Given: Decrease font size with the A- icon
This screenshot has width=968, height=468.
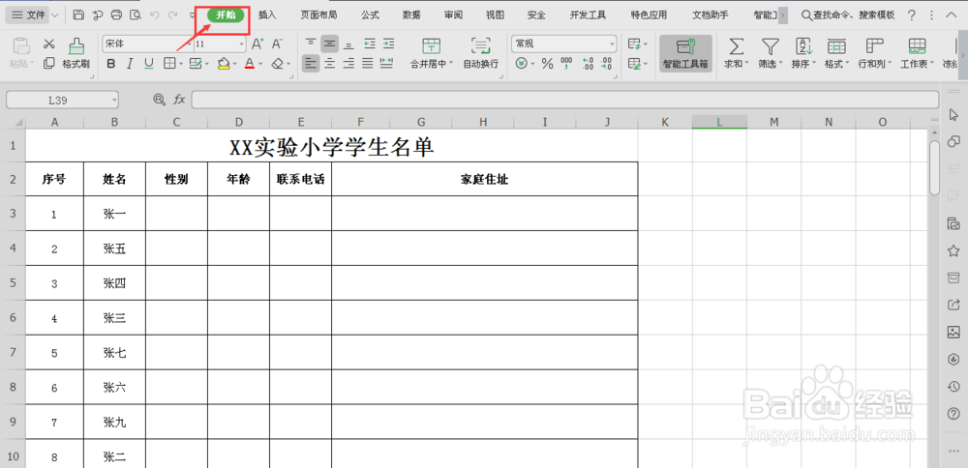Looking at the screenshot, I should click(x=277, y=44).
